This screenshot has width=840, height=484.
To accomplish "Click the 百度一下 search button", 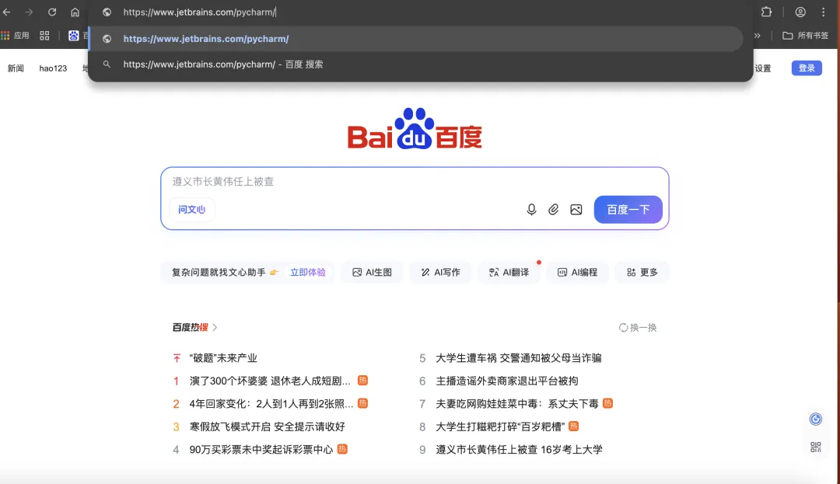I will click(x=628, y=210).
